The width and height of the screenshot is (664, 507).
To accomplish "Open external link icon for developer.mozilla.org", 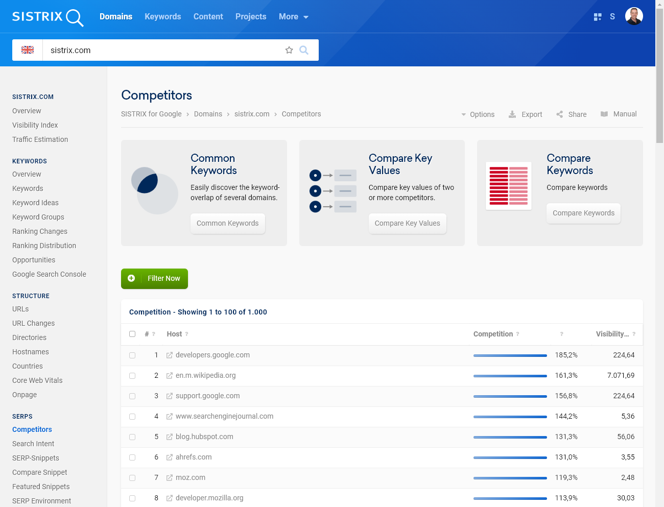I will pos(169,498).
